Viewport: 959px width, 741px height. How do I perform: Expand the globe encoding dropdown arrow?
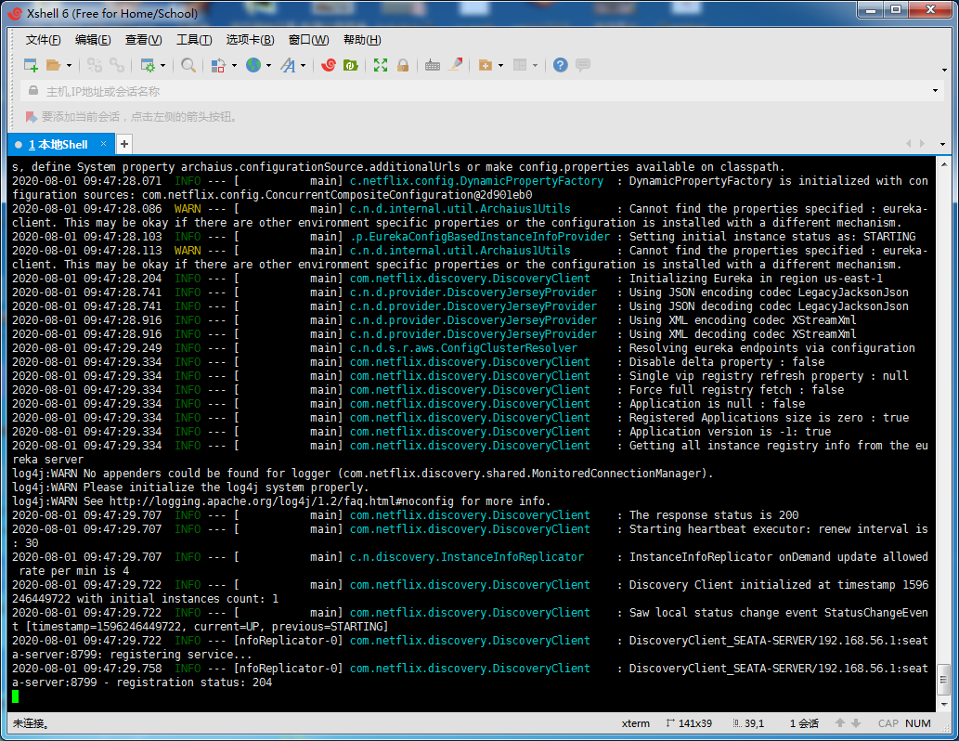268,66
